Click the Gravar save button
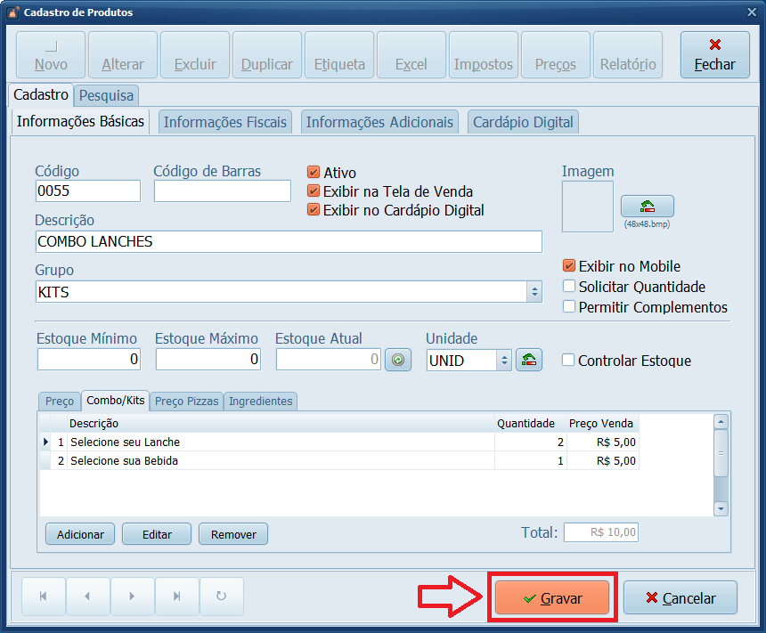Image resolution: width=766 pixels, height=633 pixels. coord(552,598)
